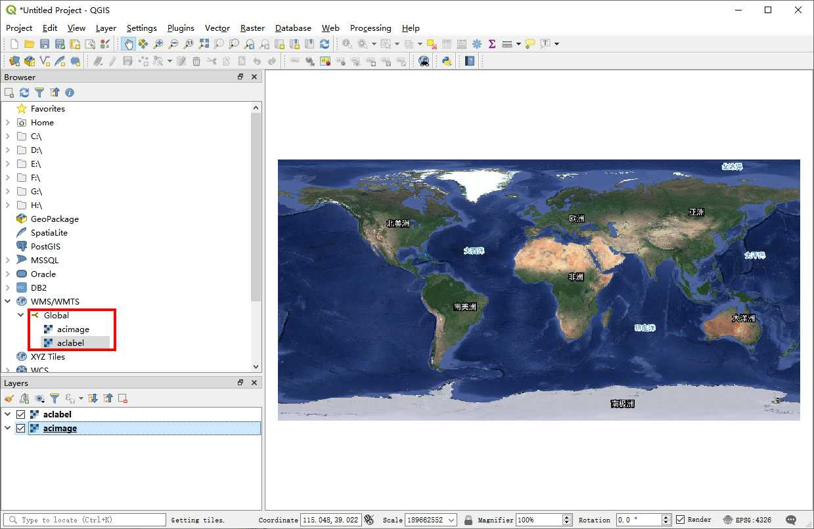The width and height of the screenshot is (814, 529).
Task: Open the Vector menu
Action: tap(217, 28)
